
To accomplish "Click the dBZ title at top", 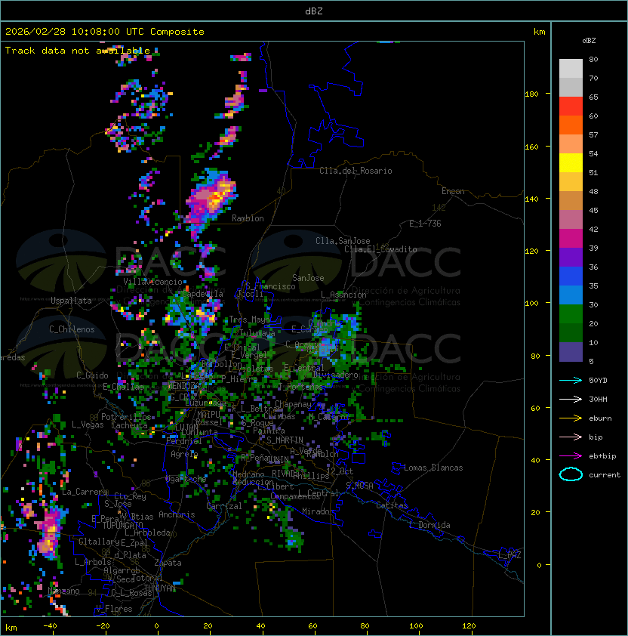I will point(313,11).
